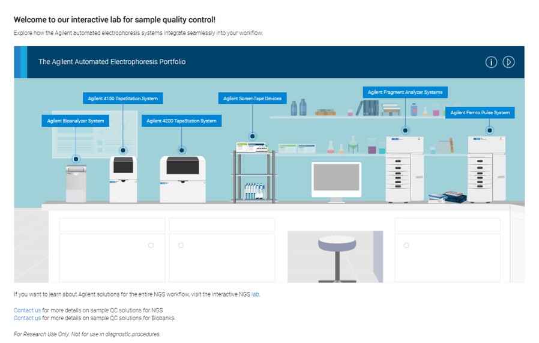Select the ScreenTape Devices hotspot dot
The image size is (539, 343).
[x=252, y=136]
